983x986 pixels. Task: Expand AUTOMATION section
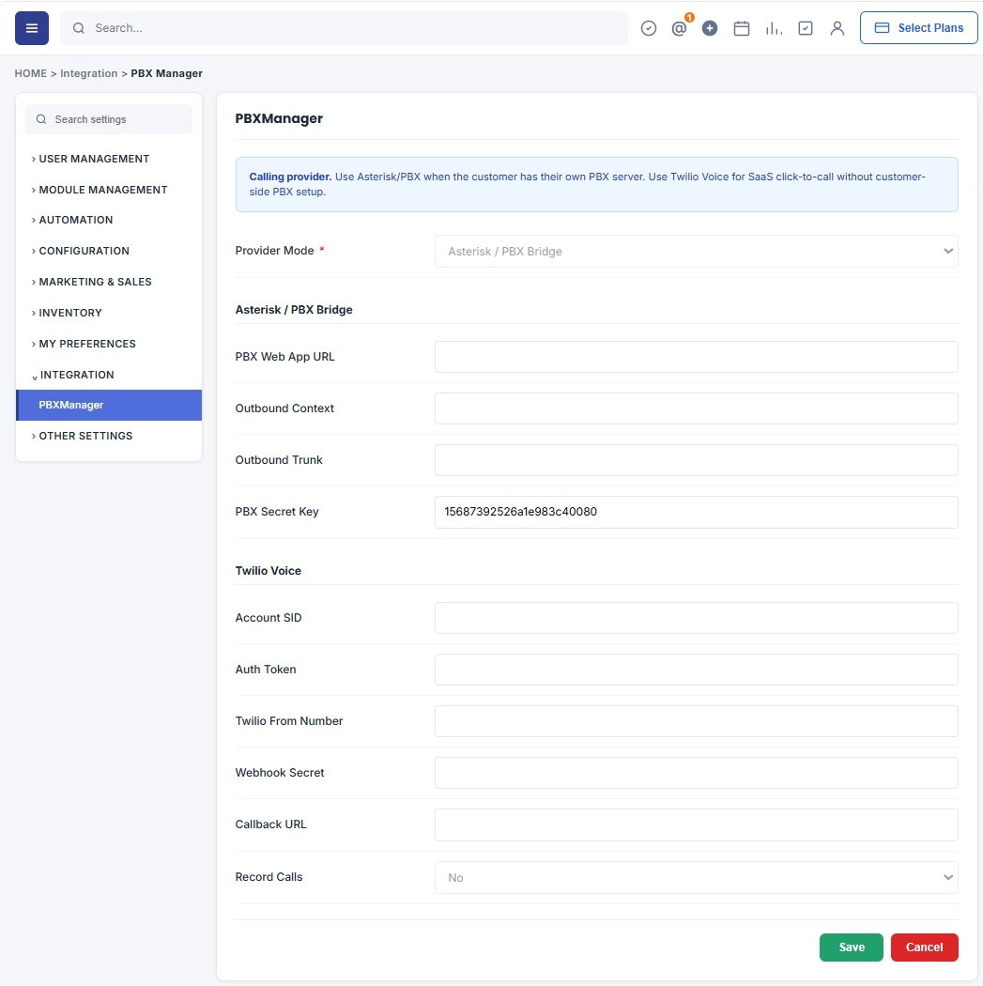(x=72, y=220)
